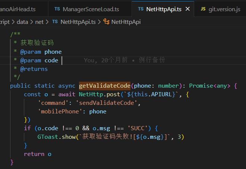This screenshot has height=169, width=246.
Task: Click the TS icon on ManagerSceneLoad.ts tab
Action: click(57, 9)
